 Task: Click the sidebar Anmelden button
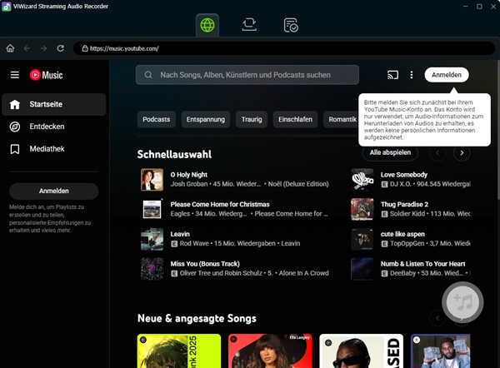[53, 191]
